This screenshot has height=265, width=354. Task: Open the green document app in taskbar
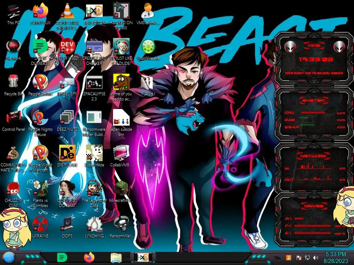coord(62,257)
